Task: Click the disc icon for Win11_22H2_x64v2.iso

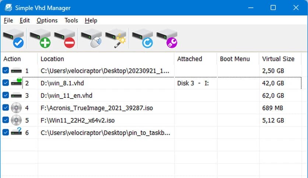Action: 16,120
